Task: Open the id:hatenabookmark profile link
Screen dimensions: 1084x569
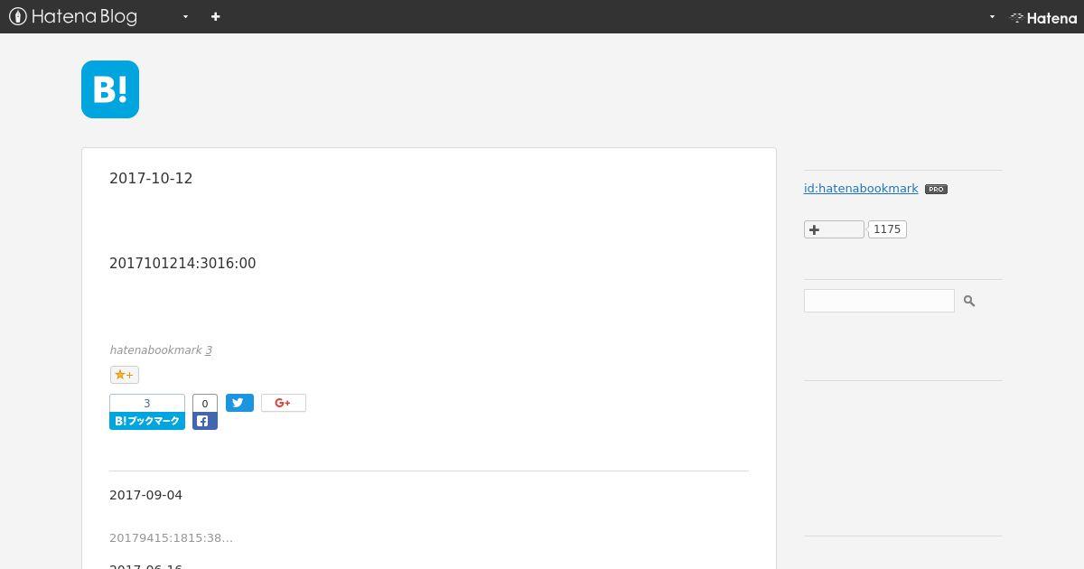Action: (x=861, y=189)
